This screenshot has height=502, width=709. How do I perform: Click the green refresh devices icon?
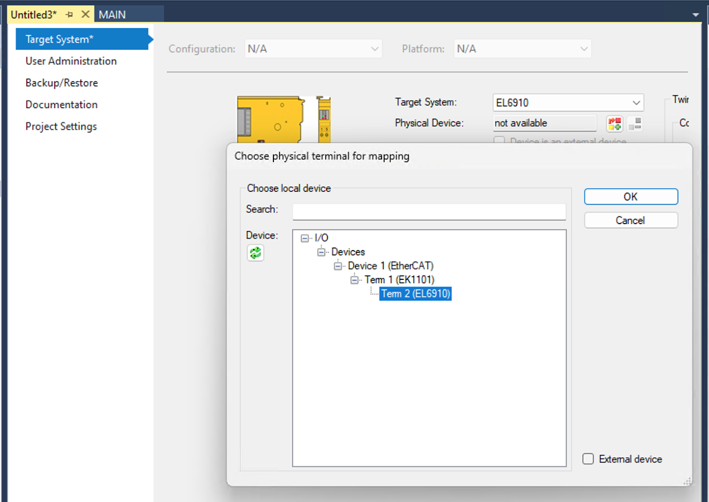point(255,253)
